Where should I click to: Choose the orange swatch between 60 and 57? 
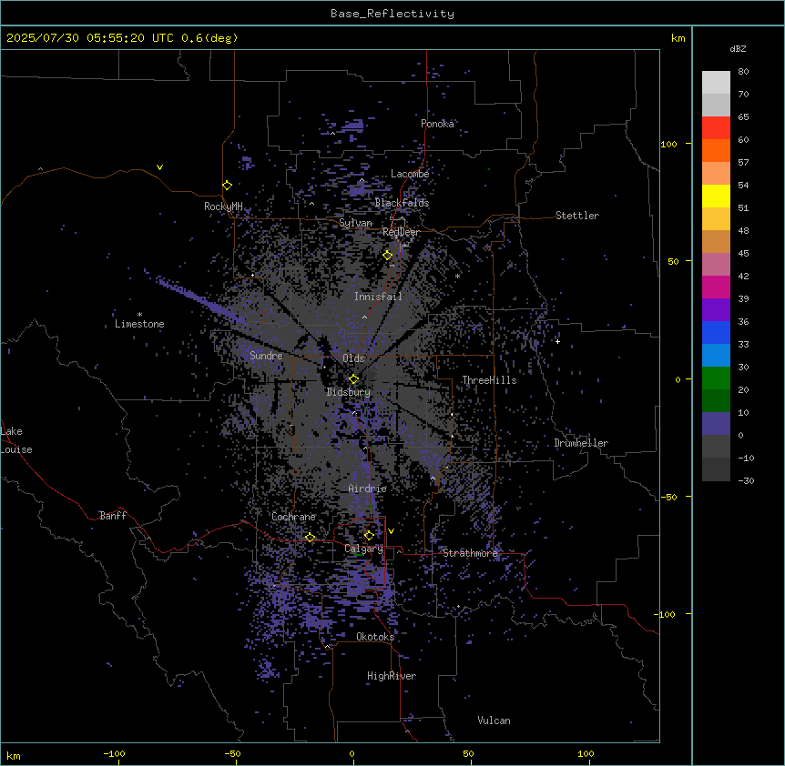[716, 150]
